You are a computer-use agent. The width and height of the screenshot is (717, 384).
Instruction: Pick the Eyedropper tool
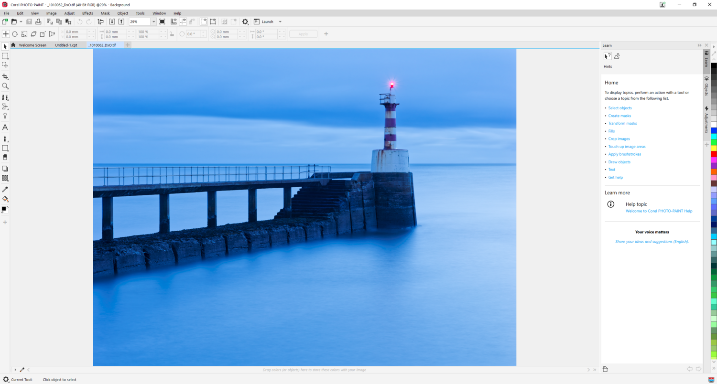click(5, 190)
